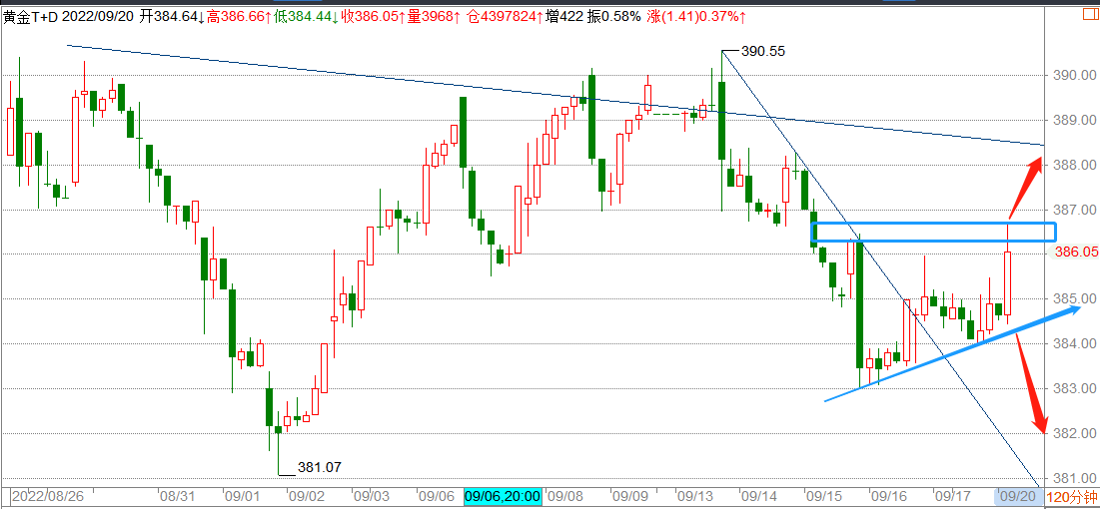Click the 增422 readout
This screenshot has height=509, width=1100.
pyautogui.click(x=564, y=17)
